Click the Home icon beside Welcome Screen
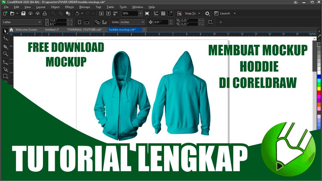 pos(11,30)
